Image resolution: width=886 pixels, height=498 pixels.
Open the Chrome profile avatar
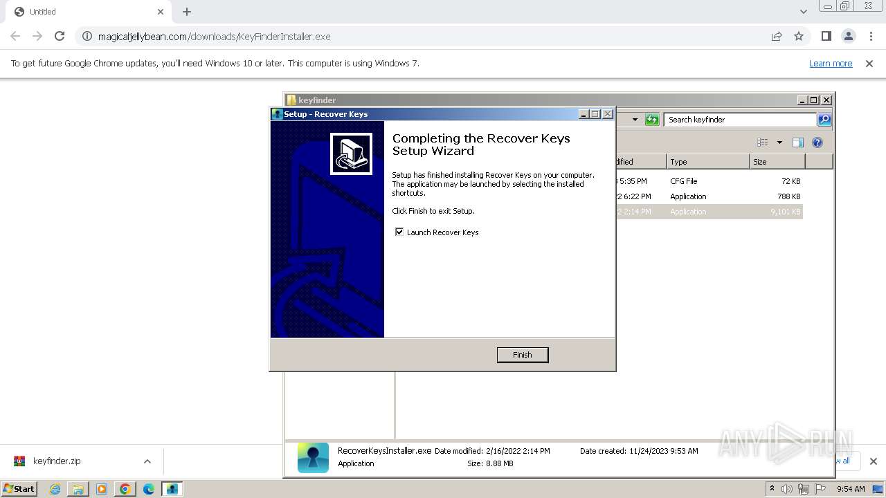click(848, 36)
